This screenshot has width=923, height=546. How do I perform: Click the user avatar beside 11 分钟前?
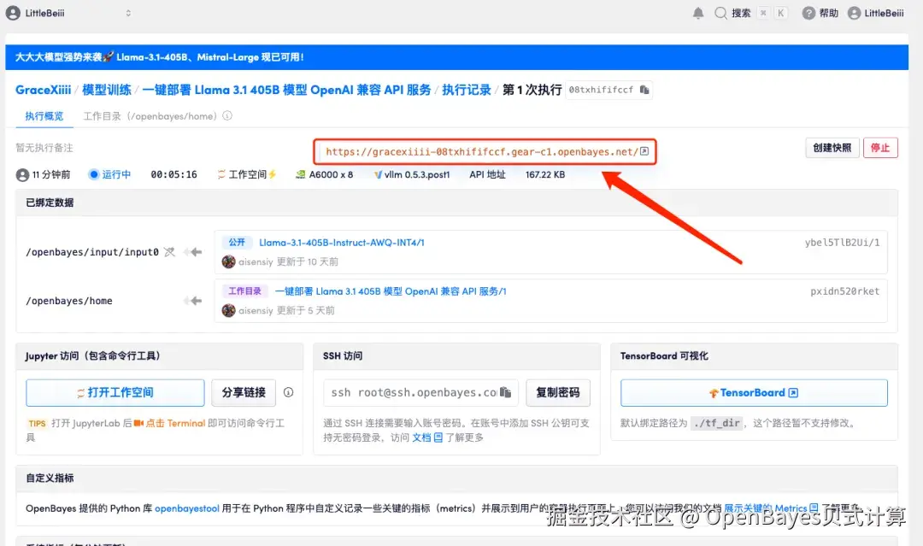(22, 175)
